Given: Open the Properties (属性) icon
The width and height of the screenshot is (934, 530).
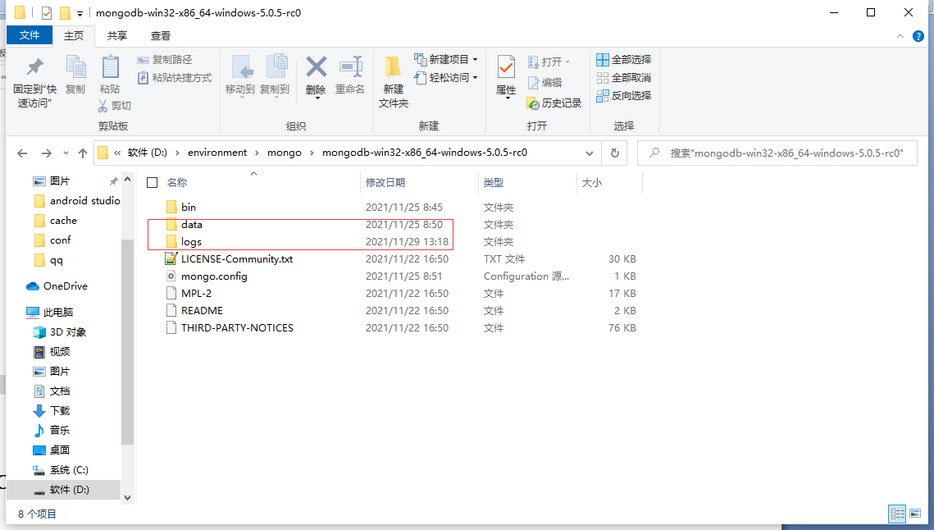Looking at the screenshot, I should pos(506,67).
